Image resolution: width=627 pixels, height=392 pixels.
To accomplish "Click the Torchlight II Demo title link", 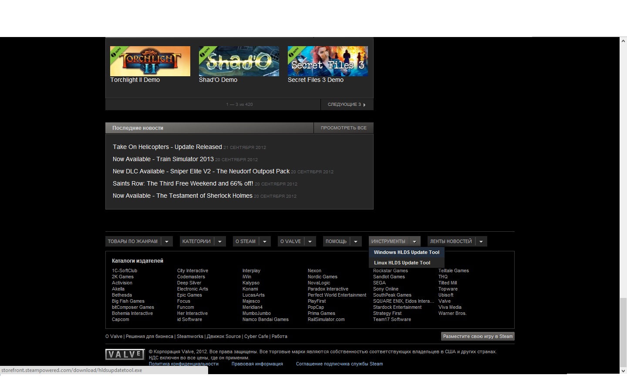I will click(x=135, y=80).
